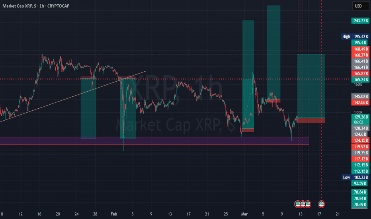Click the green 195.4B price label
This screenshot has height=219, width=371.
coord(359,43)
